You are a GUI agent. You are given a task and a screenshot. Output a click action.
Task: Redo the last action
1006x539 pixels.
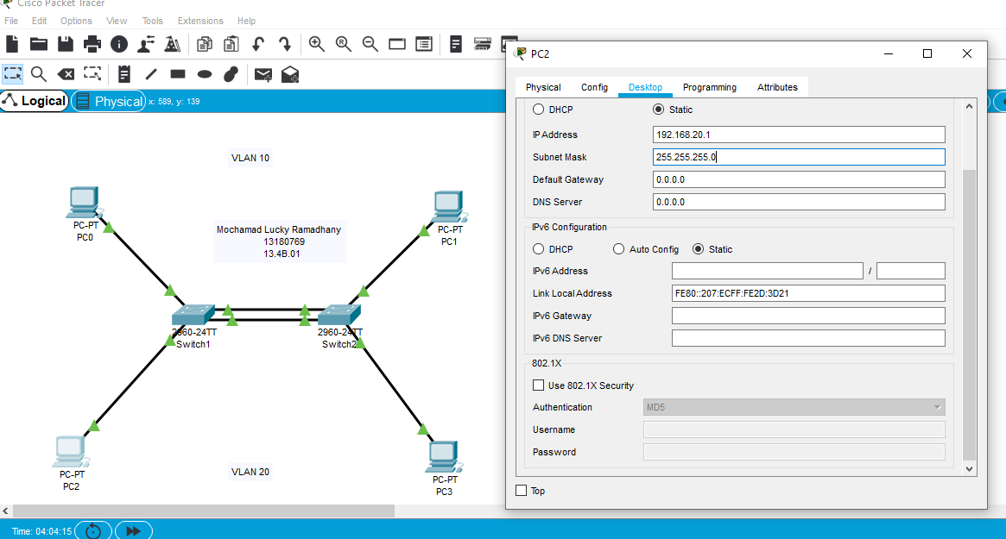pos(285,44)
